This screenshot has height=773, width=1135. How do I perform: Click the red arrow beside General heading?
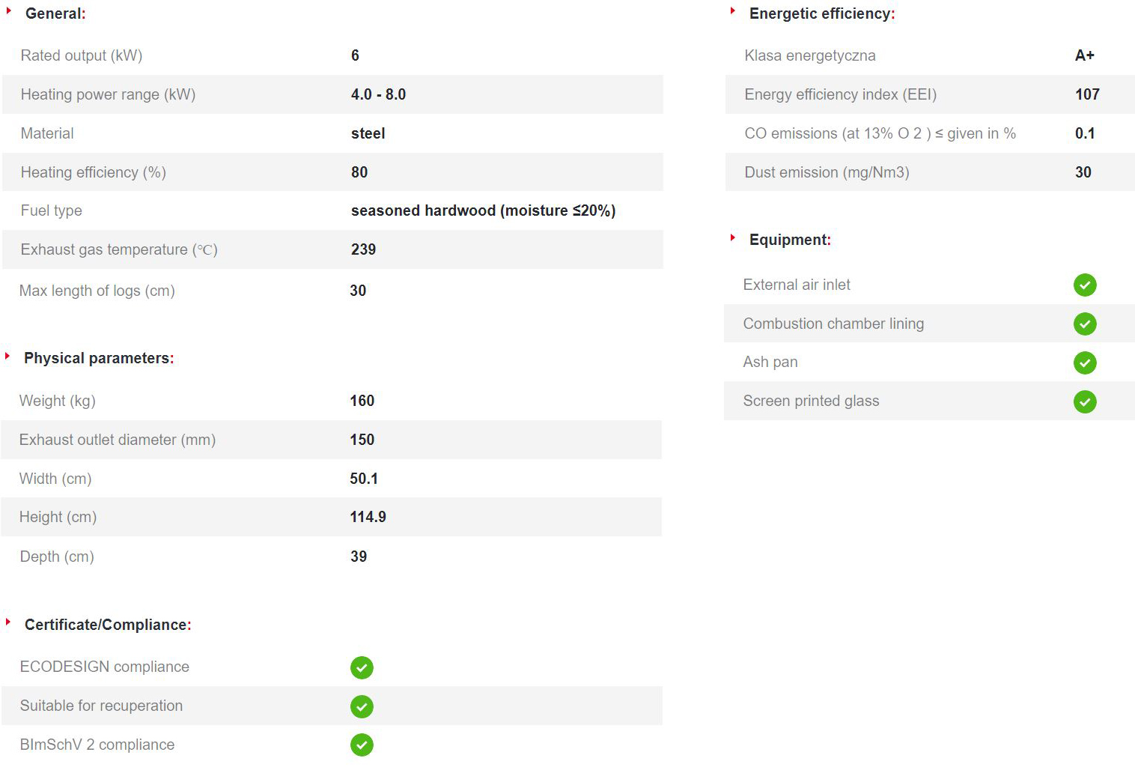coord(9,11)
